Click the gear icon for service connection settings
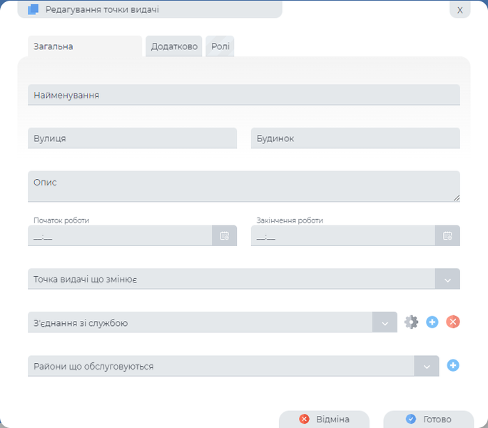The height and width of the screenshot is (428, 488). tap(411, 322)
